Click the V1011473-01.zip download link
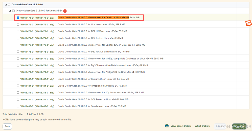The image size is (252, 131). click(37, 31)
